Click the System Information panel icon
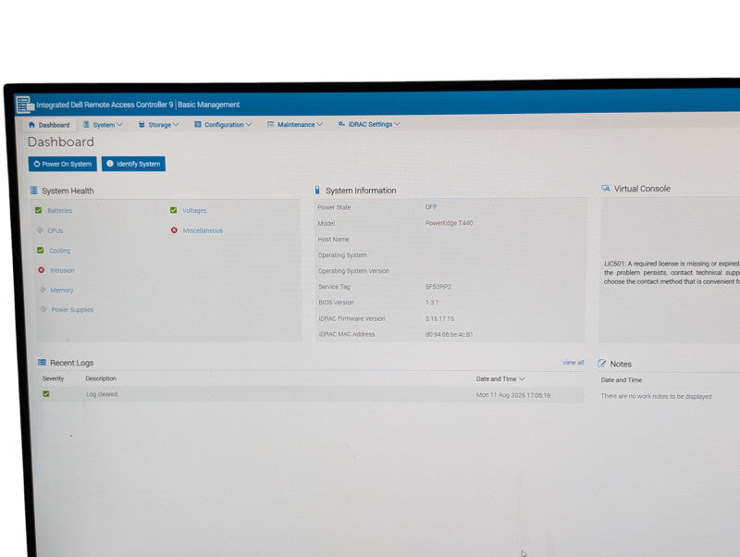The image size is (740, 557). point(317,191)
